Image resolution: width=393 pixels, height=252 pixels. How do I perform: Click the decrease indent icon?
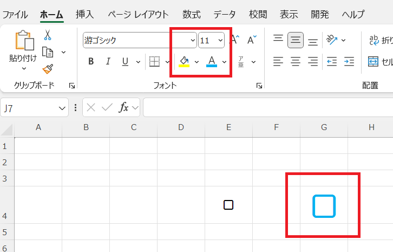[x=332, y=61]
